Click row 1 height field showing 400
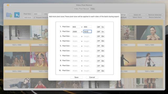This screenshot has width=168, height=94. (x=87, y=27)
